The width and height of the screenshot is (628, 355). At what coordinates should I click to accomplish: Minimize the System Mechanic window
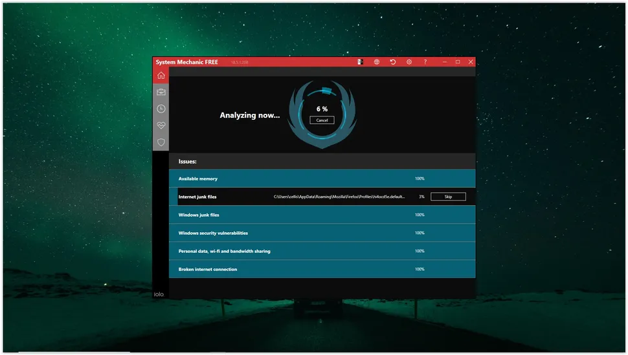point(445,62)
